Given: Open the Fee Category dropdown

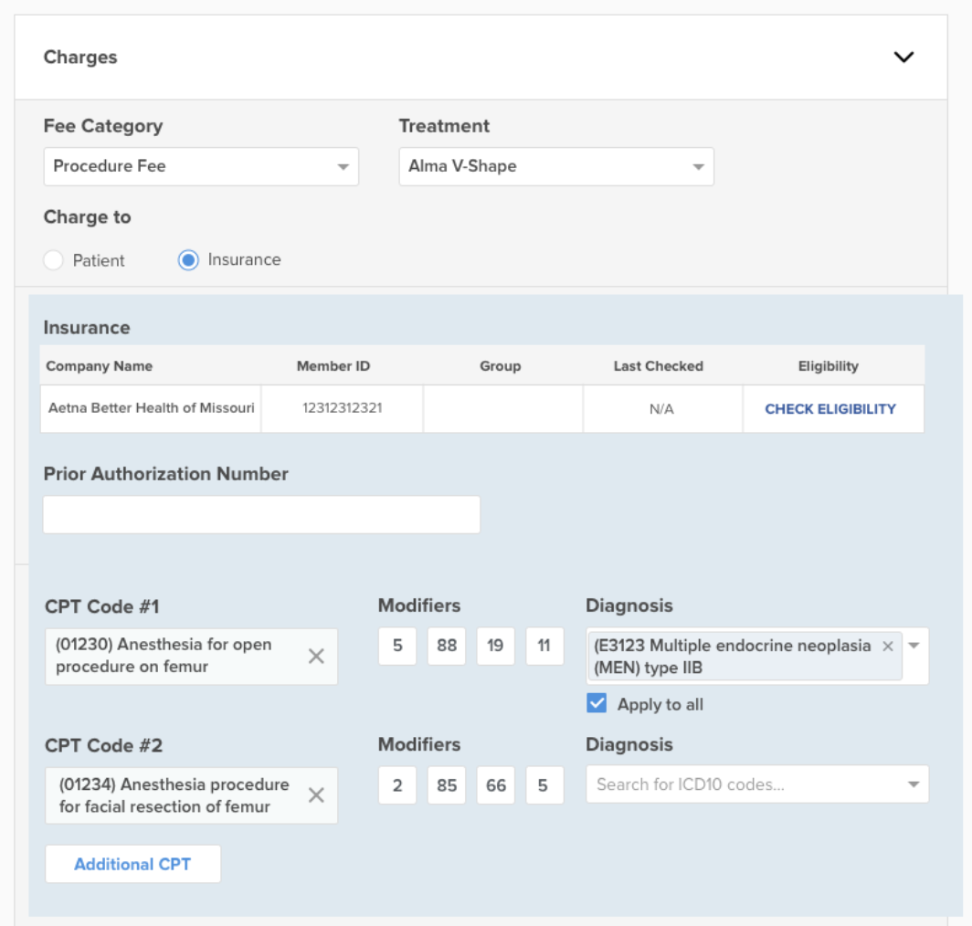Looking at the screenshot, I should point(201,166).
